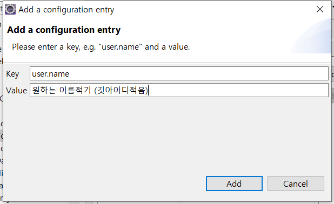Viewport: 334px width, 204px height.
Task: Focus the Key input field containing user.name
Action: 179,73
